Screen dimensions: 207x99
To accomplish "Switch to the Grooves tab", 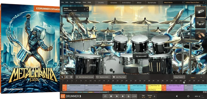I will coord(114,3).
